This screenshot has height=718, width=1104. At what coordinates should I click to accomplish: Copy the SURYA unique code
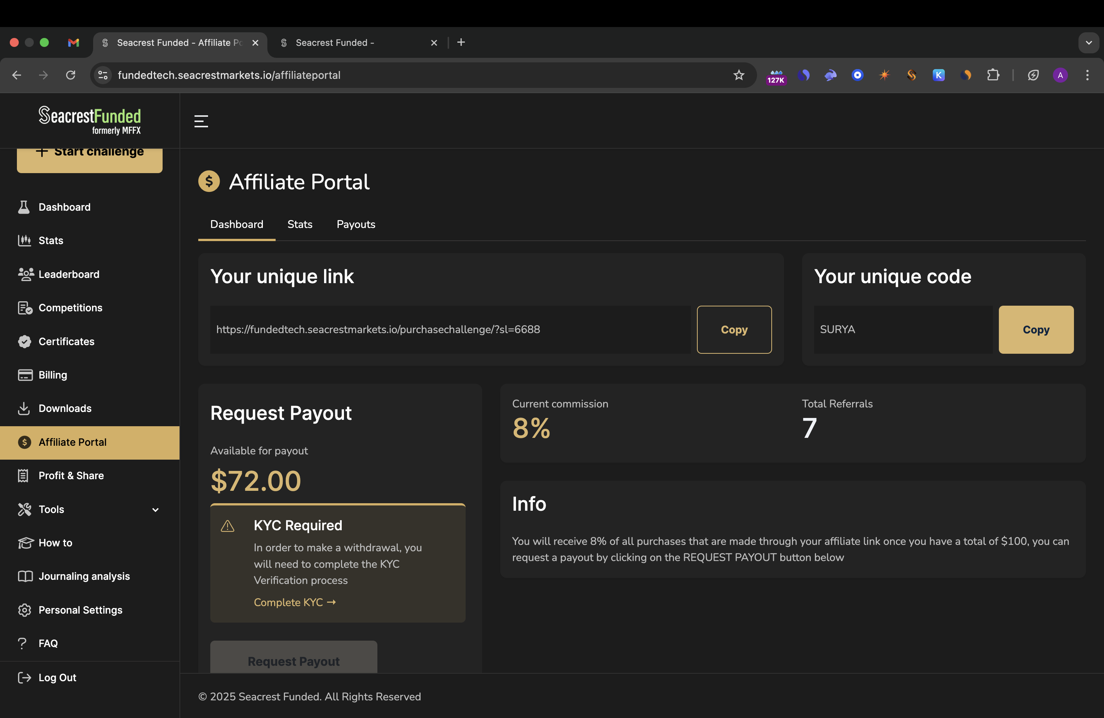pos(1035,329)
